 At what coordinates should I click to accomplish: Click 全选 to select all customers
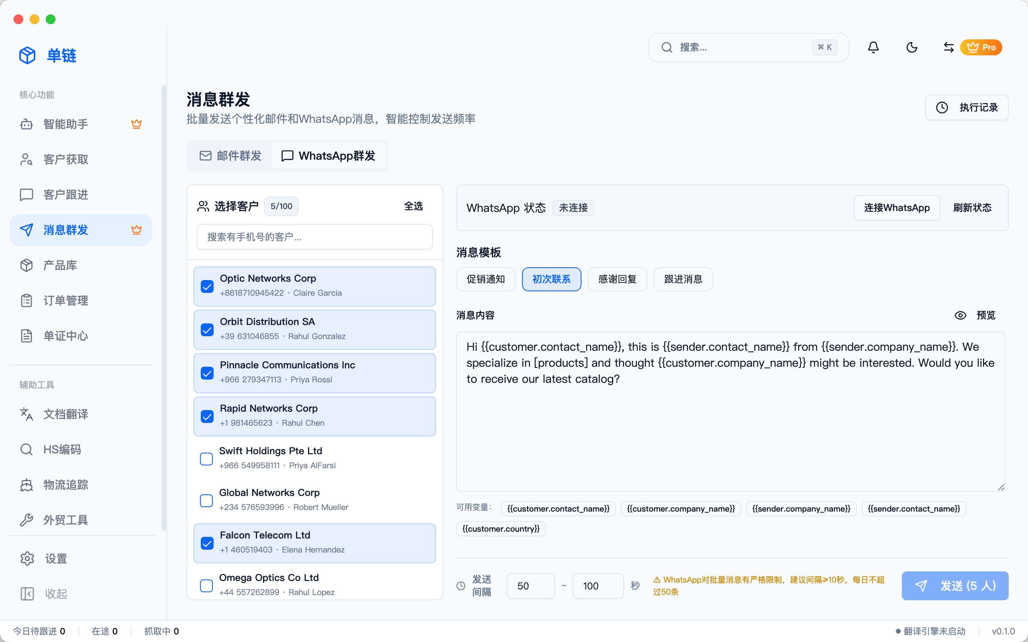pos(413,206)
